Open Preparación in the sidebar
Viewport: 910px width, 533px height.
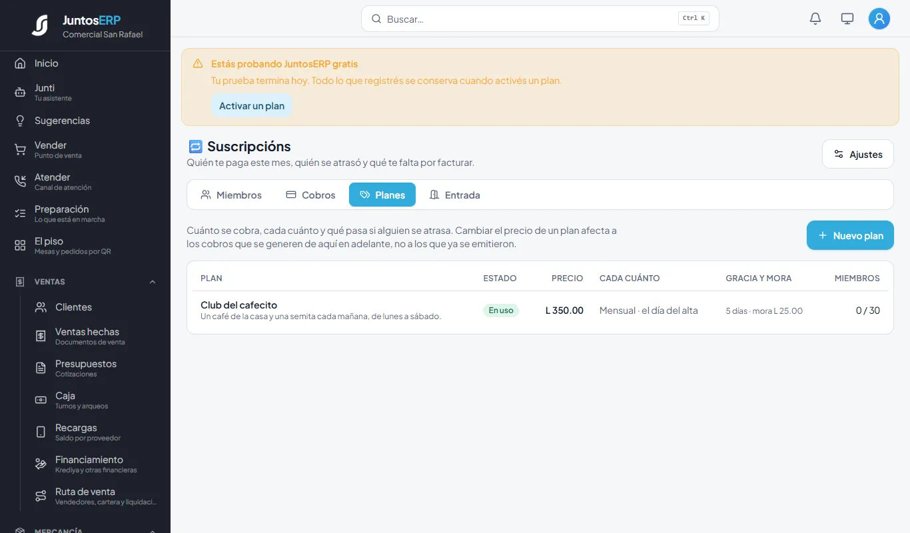pyautogui.click(x=85, y=213)
